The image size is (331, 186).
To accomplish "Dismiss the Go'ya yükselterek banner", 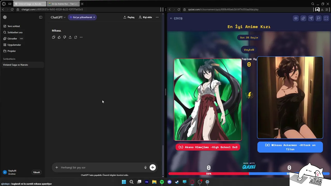I will [94, 17].
